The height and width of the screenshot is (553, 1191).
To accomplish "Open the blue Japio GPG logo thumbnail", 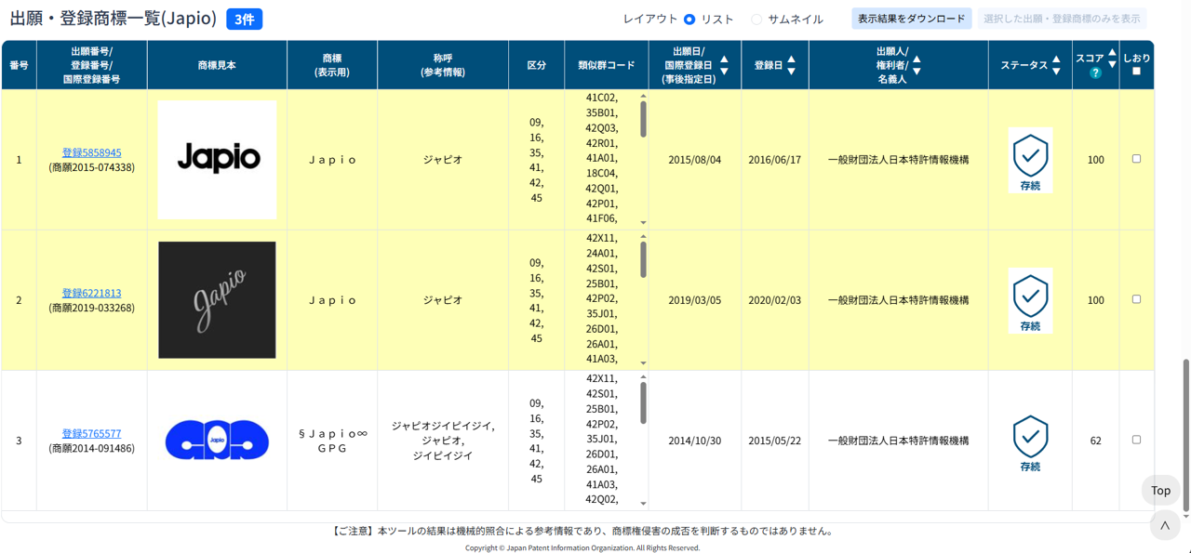I will click(217, 441).
